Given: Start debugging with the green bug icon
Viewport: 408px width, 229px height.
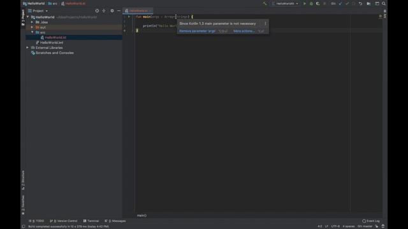Looking at the screenshot, I should (311, 4).
